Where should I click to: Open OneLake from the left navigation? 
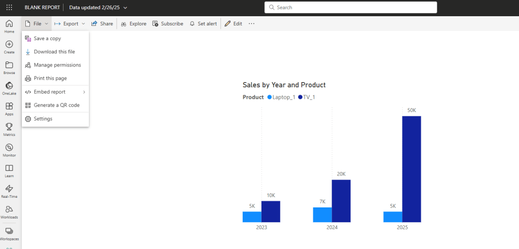9,88
